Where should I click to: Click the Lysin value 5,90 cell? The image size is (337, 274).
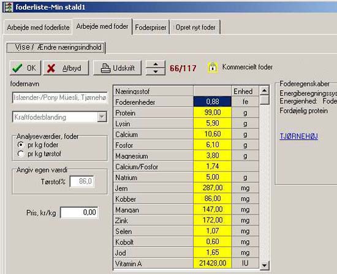(x=213, y=123)
